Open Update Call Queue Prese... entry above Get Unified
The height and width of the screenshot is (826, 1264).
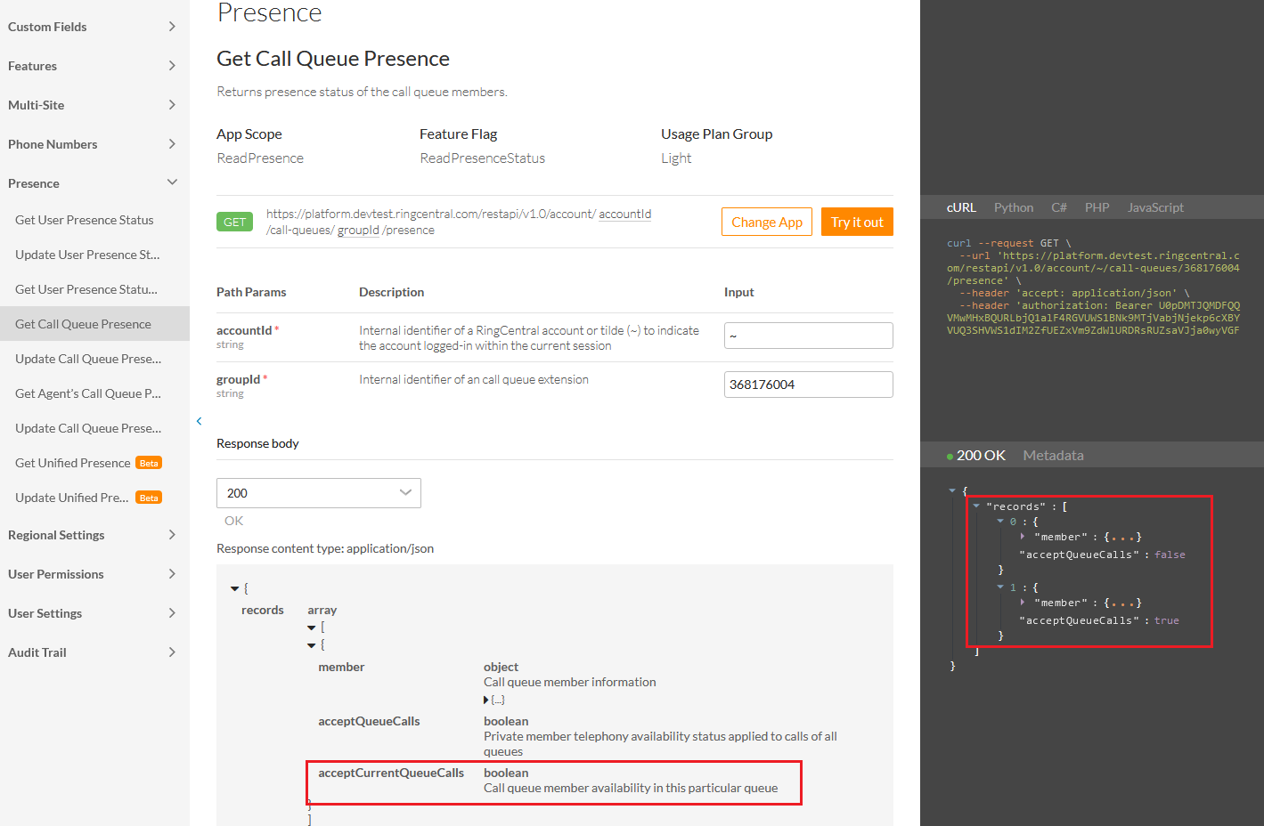[x=88, y=428]
